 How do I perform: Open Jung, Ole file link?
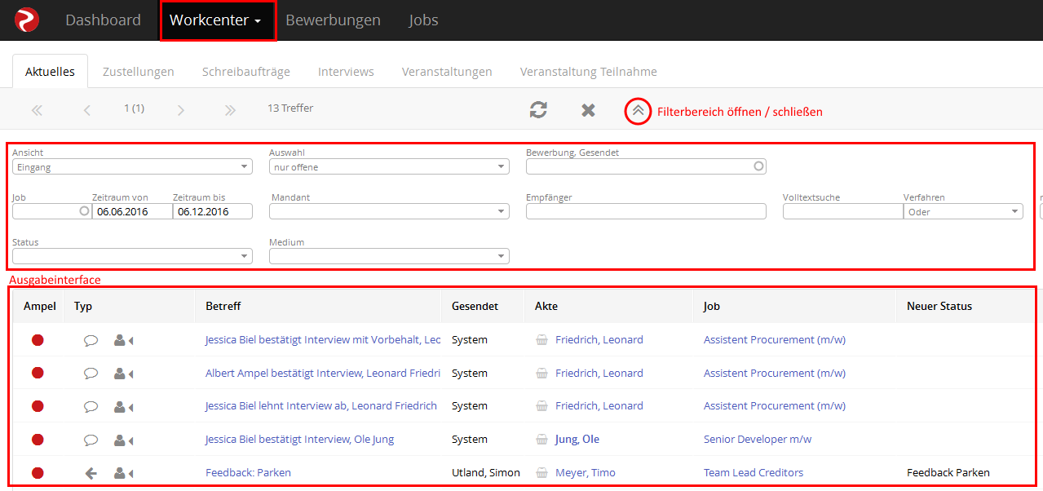point(577,440)
